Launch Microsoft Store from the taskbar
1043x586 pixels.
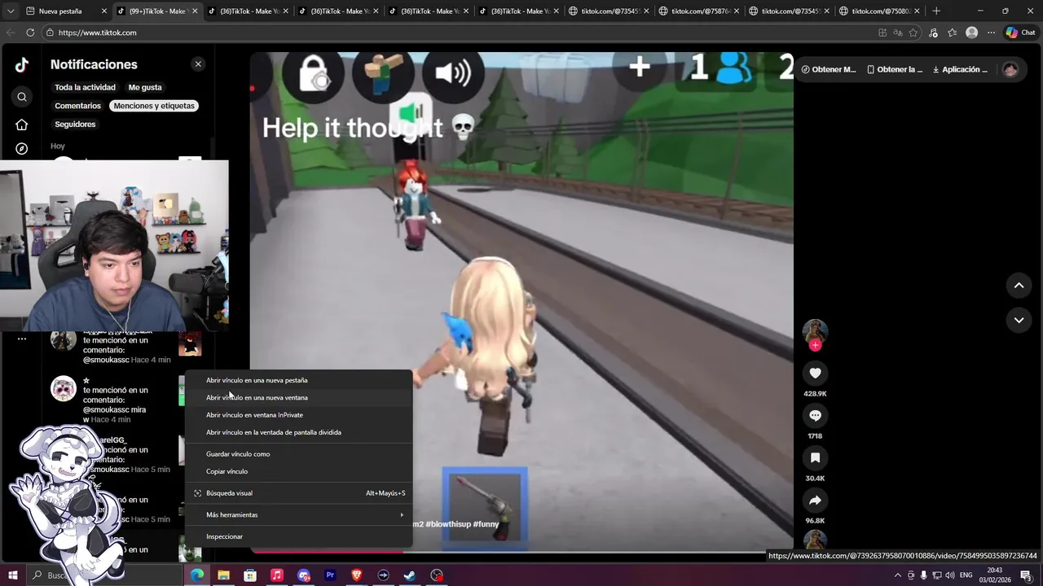pyautogui.click(x=250, y=575)
